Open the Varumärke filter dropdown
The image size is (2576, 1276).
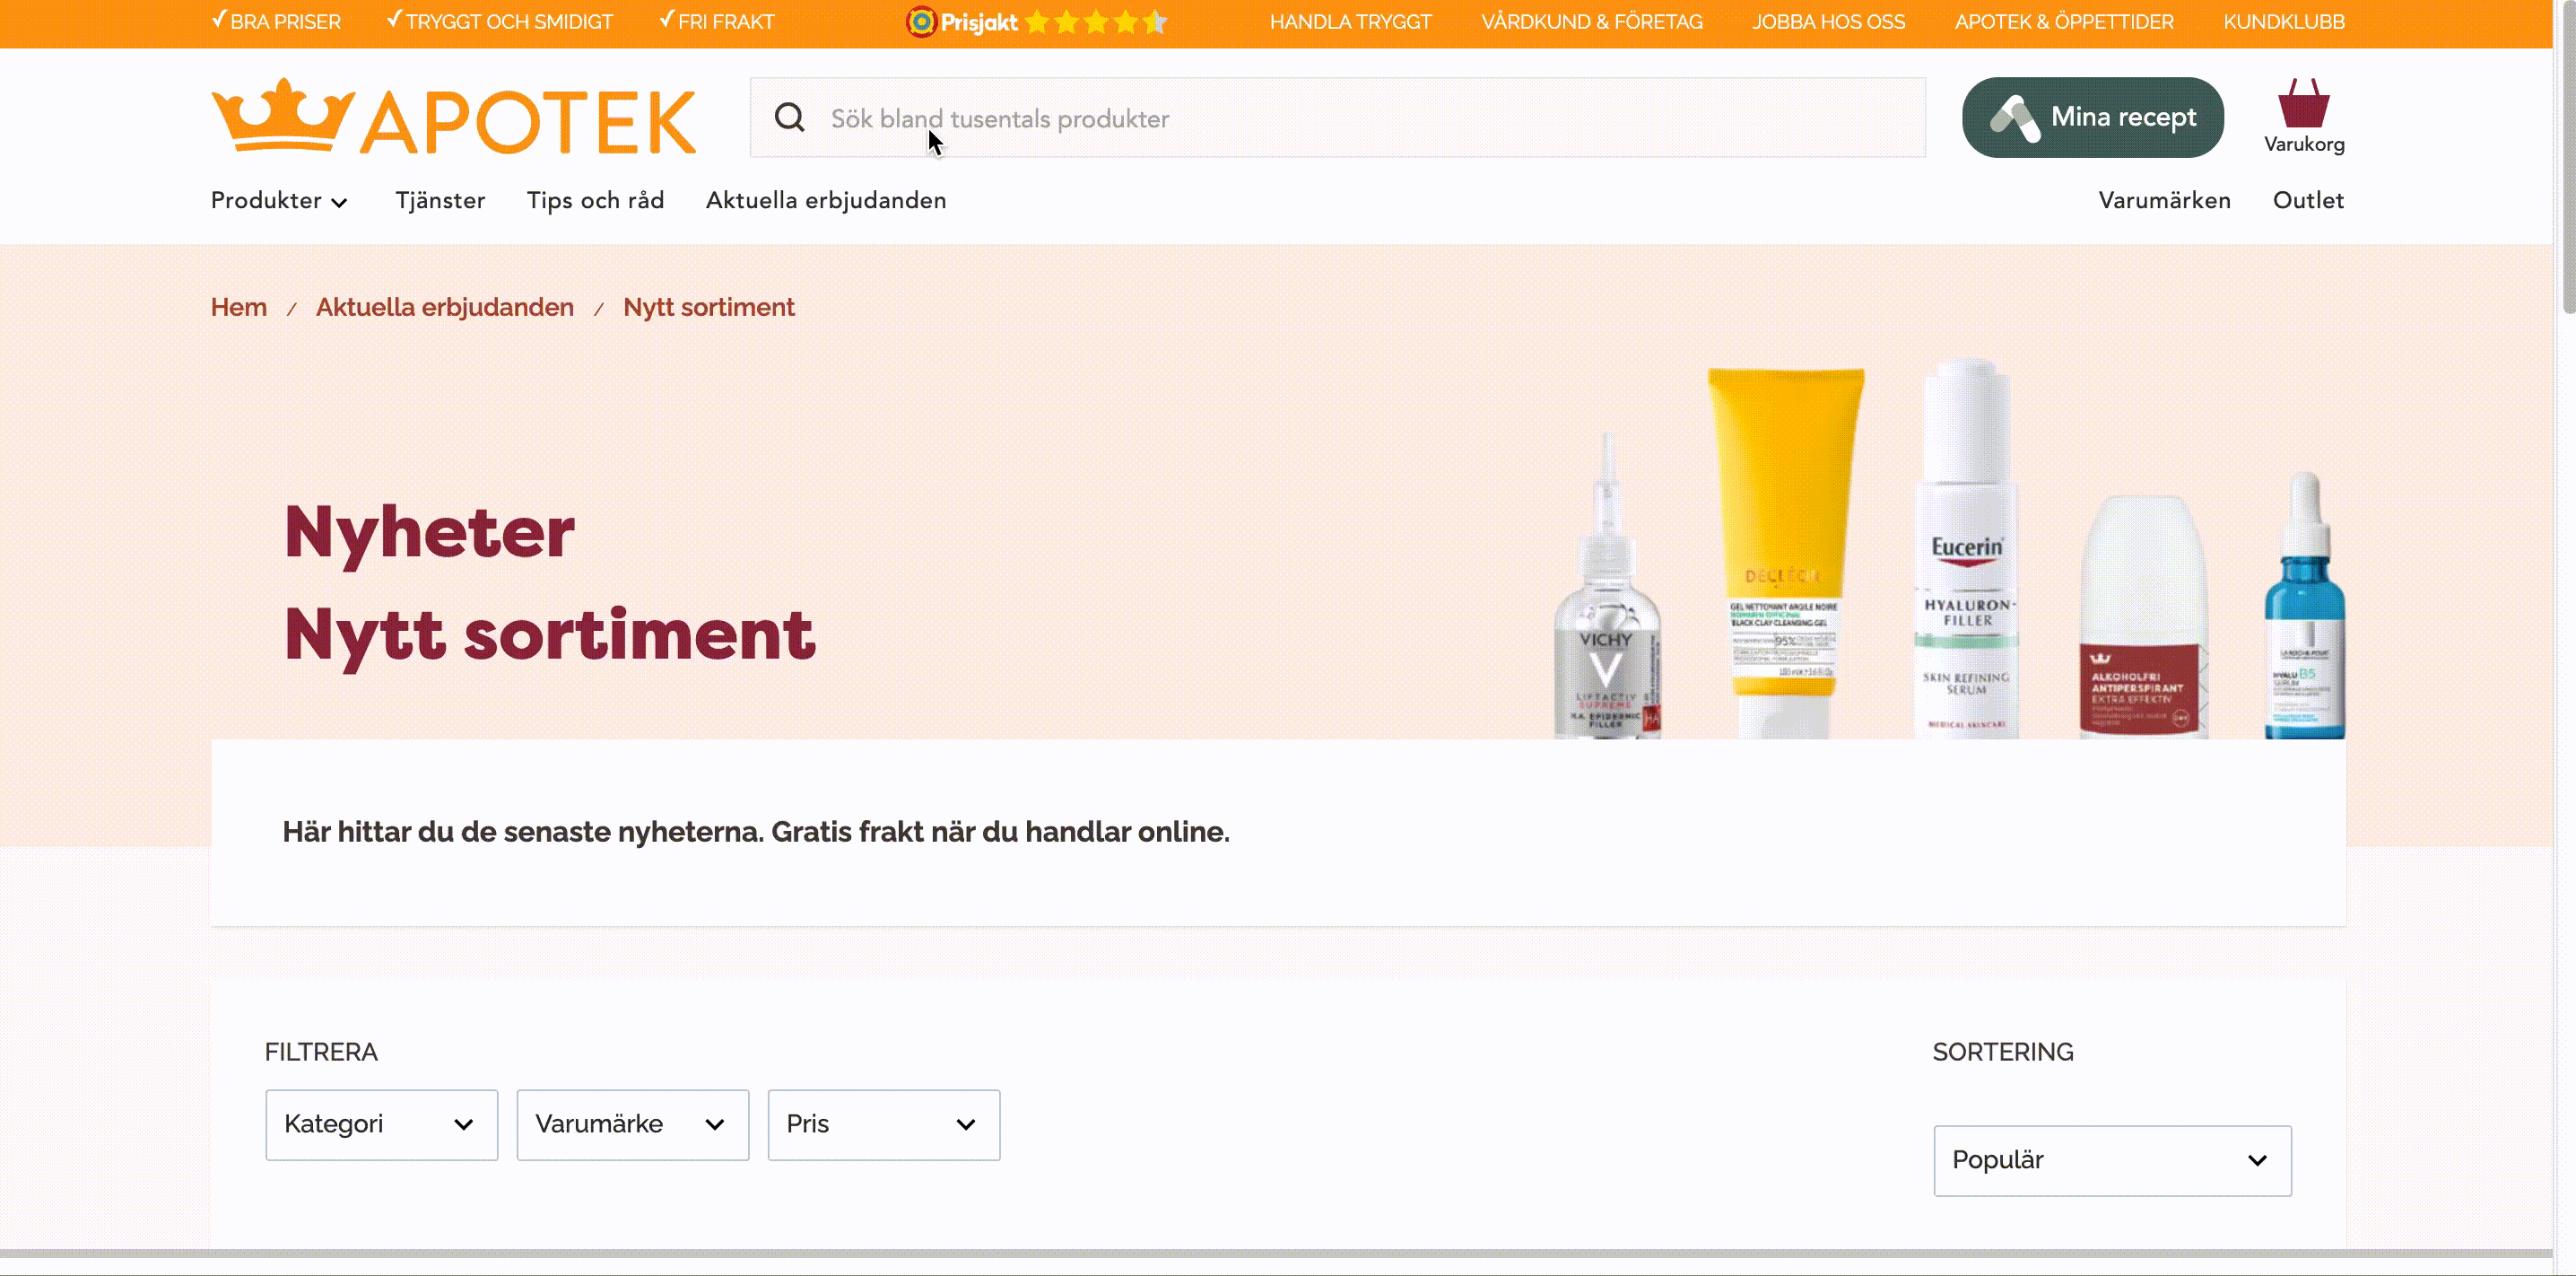click(632, 1125)
